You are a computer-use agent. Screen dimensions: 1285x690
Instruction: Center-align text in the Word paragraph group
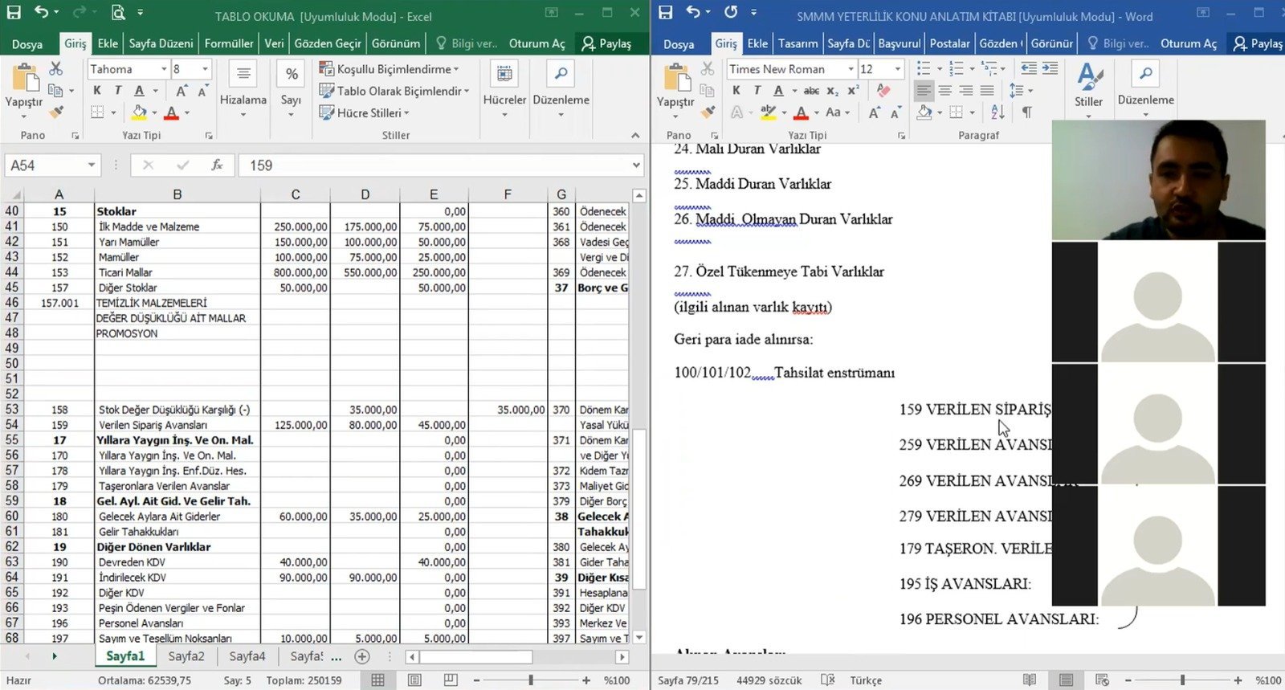945,91
